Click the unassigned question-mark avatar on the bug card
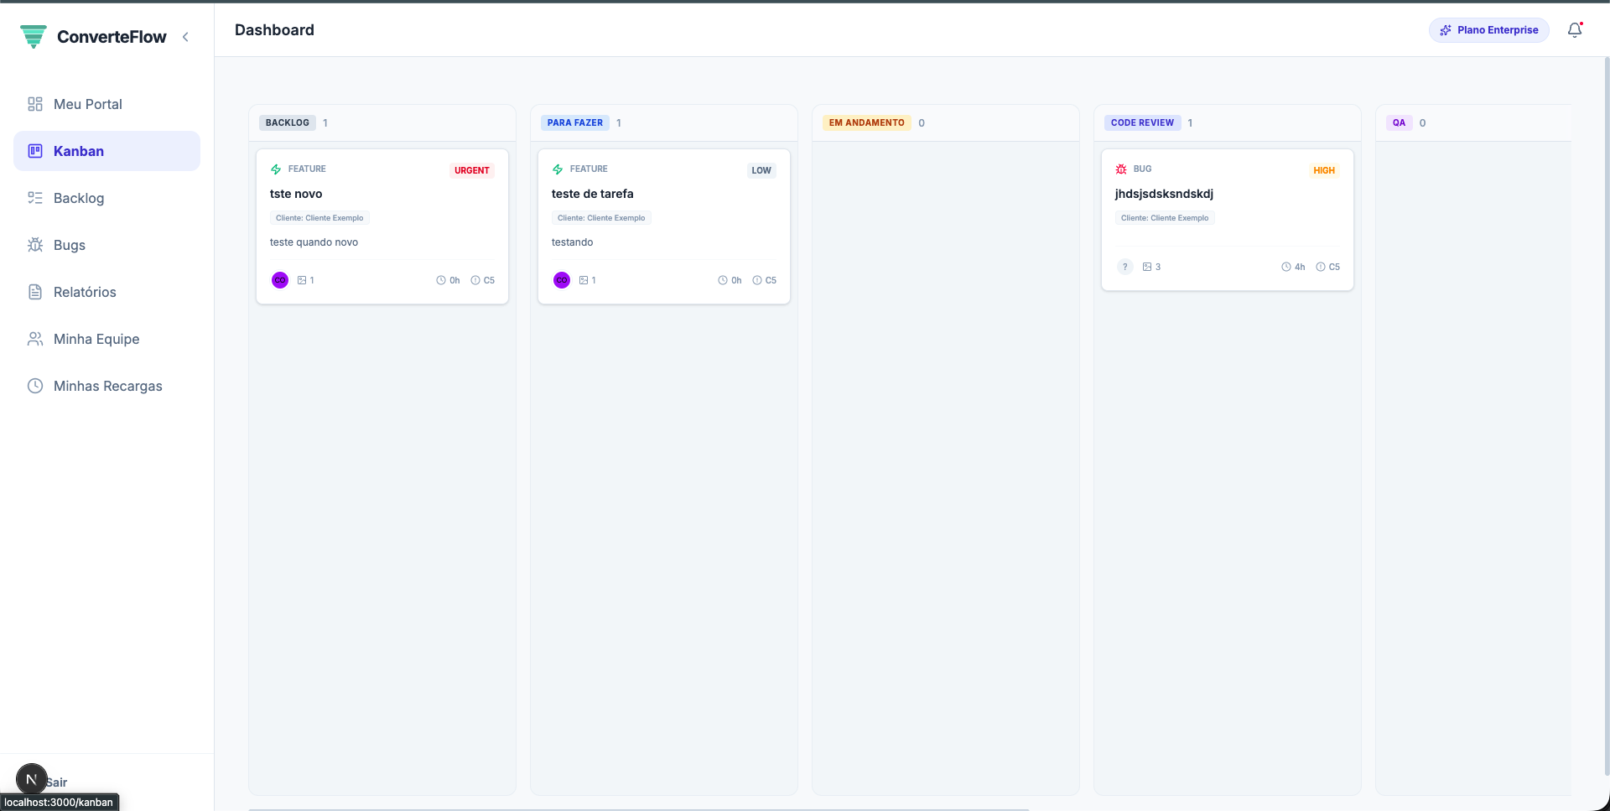The image size is (1610, 811). coord(1124,266)
